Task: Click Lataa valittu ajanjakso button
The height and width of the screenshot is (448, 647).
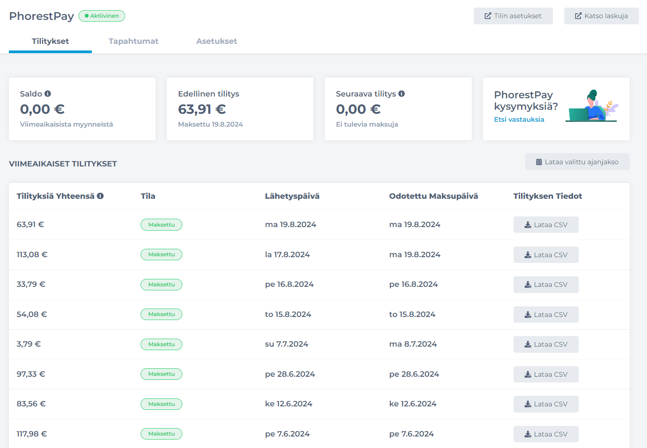Action: pos(577,162)
